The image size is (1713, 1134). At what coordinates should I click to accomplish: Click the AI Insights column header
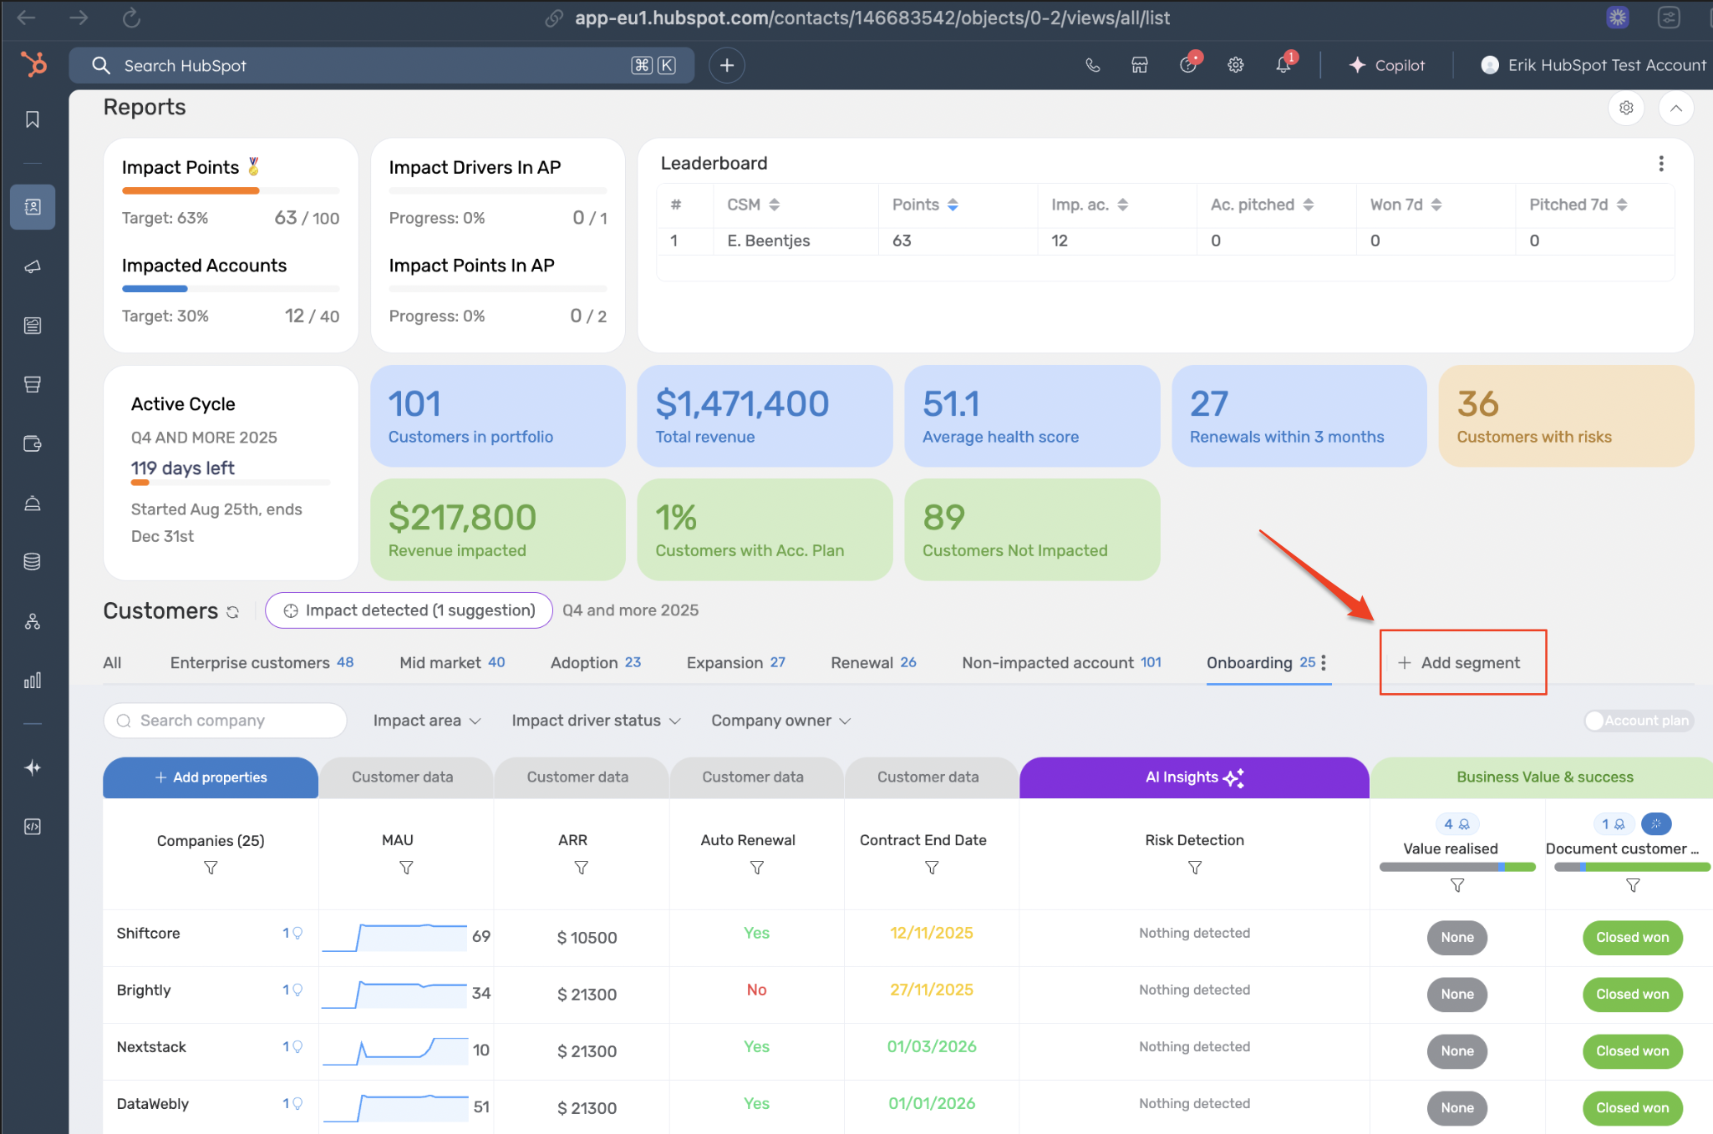(x=1194, y=777)
